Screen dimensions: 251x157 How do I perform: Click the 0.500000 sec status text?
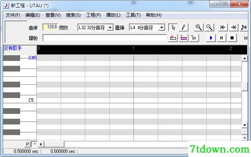(x=26, y=151)
